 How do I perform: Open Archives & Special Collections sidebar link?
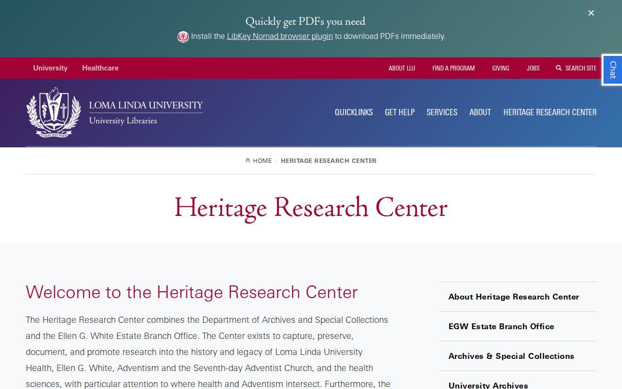[x=518, y=356]
